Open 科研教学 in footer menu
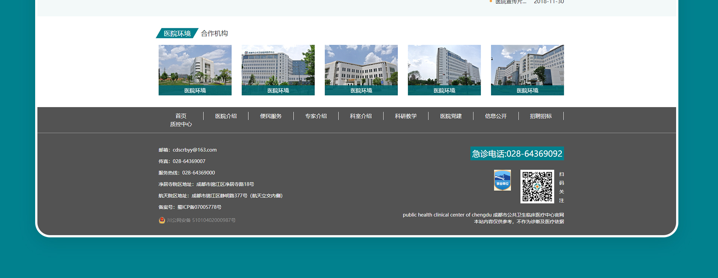 tap(406, 116)
